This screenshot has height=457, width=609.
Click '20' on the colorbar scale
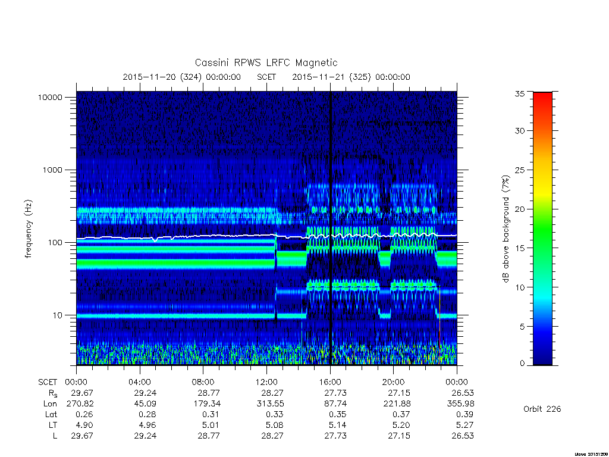520,209
